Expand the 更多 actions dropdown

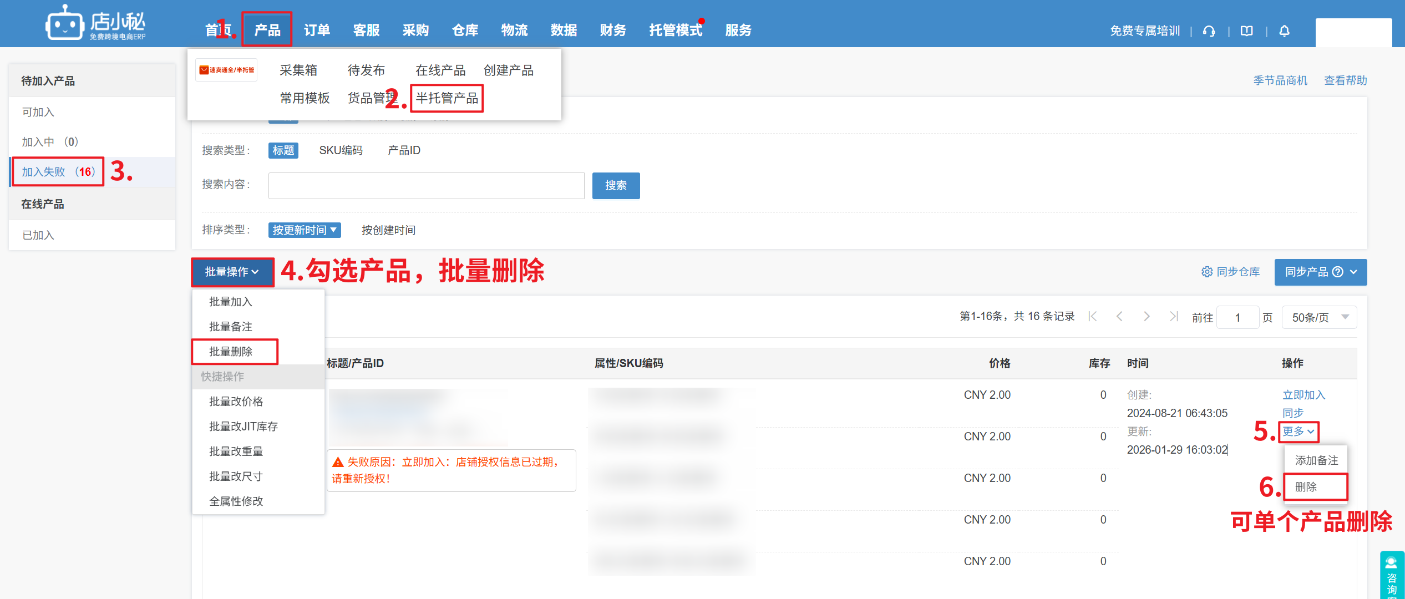tap(1298, 432)
